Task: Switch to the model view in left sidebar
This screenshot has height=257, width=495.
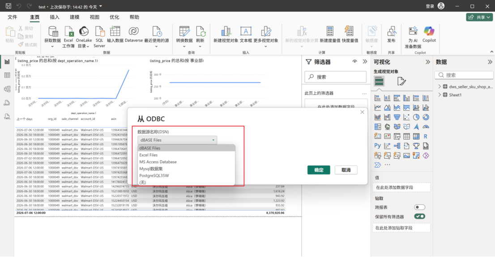Action: (7, 89)
